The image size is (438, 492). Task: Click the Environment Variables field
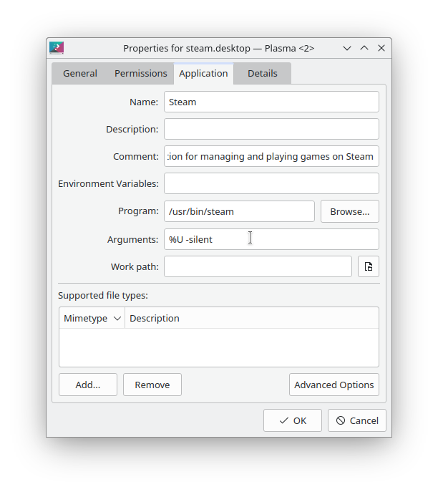(x=271, y=183)
